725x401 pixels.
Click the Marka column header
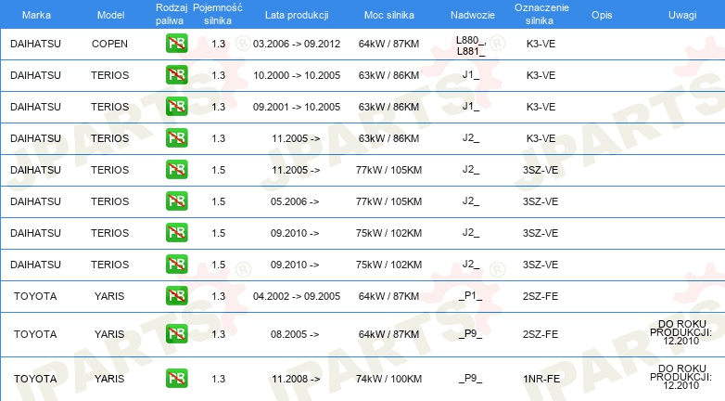click(x=36, y=15)
